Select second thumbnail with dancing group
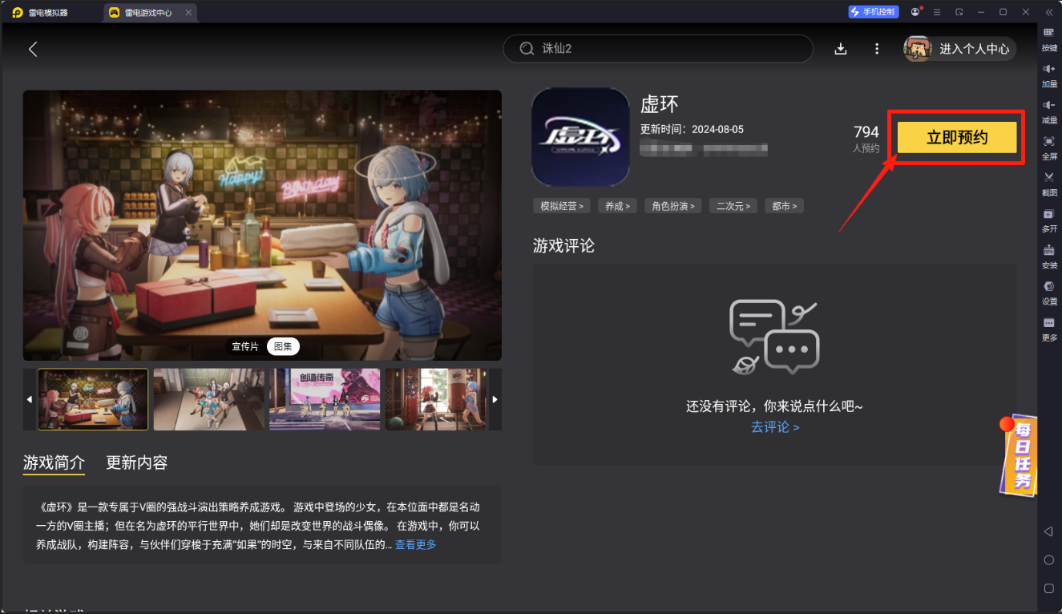1062x614 pixels. pyautogui.click(x=208, y=399)
